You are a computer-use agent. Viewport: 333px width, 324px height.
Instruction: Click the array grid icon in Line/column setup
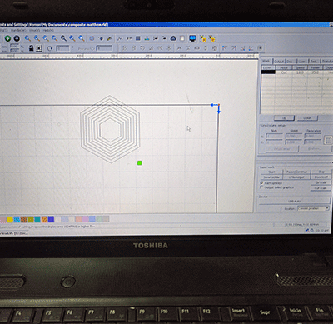(328, 140)
